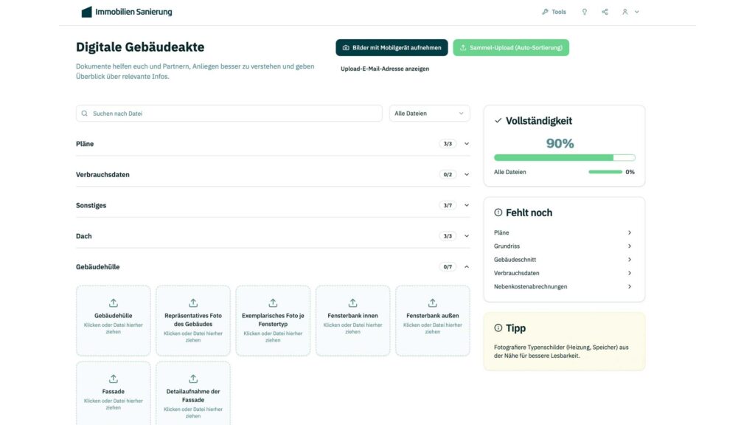Expand the Pläne section
This screenshot has width=755, height=425.
coord(467,144)
